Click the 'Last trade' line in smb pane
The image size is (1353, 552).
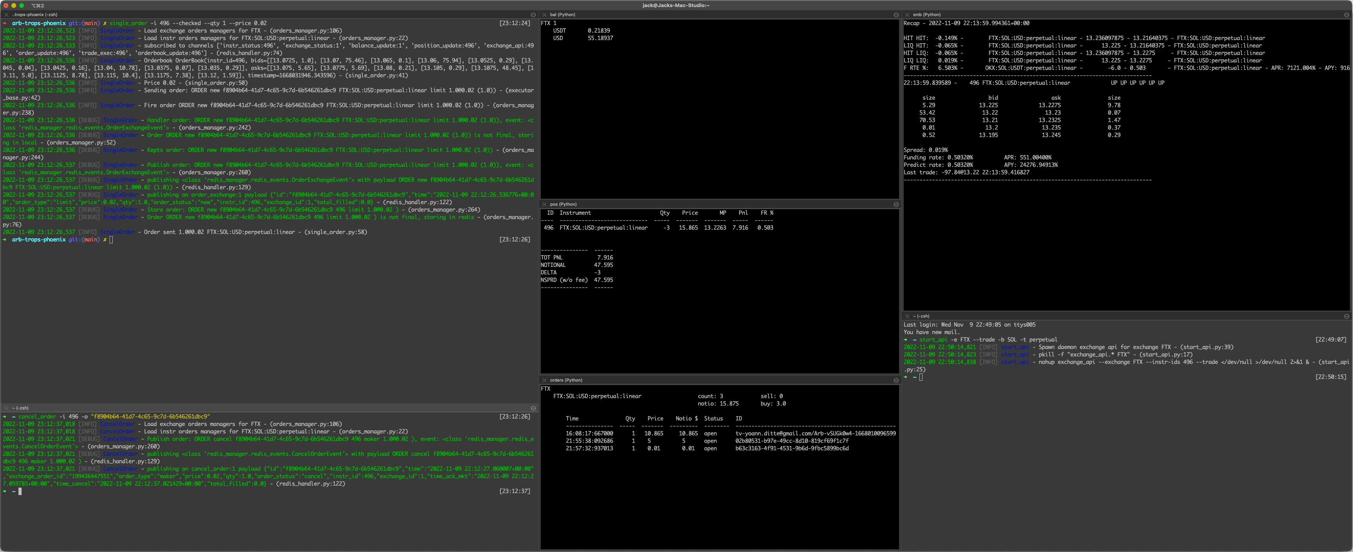pos(967,172)
